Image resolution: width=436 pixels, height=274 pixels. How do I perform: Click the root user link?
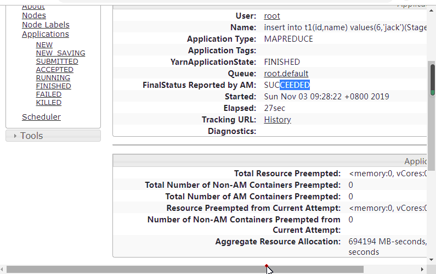point(272,16)
